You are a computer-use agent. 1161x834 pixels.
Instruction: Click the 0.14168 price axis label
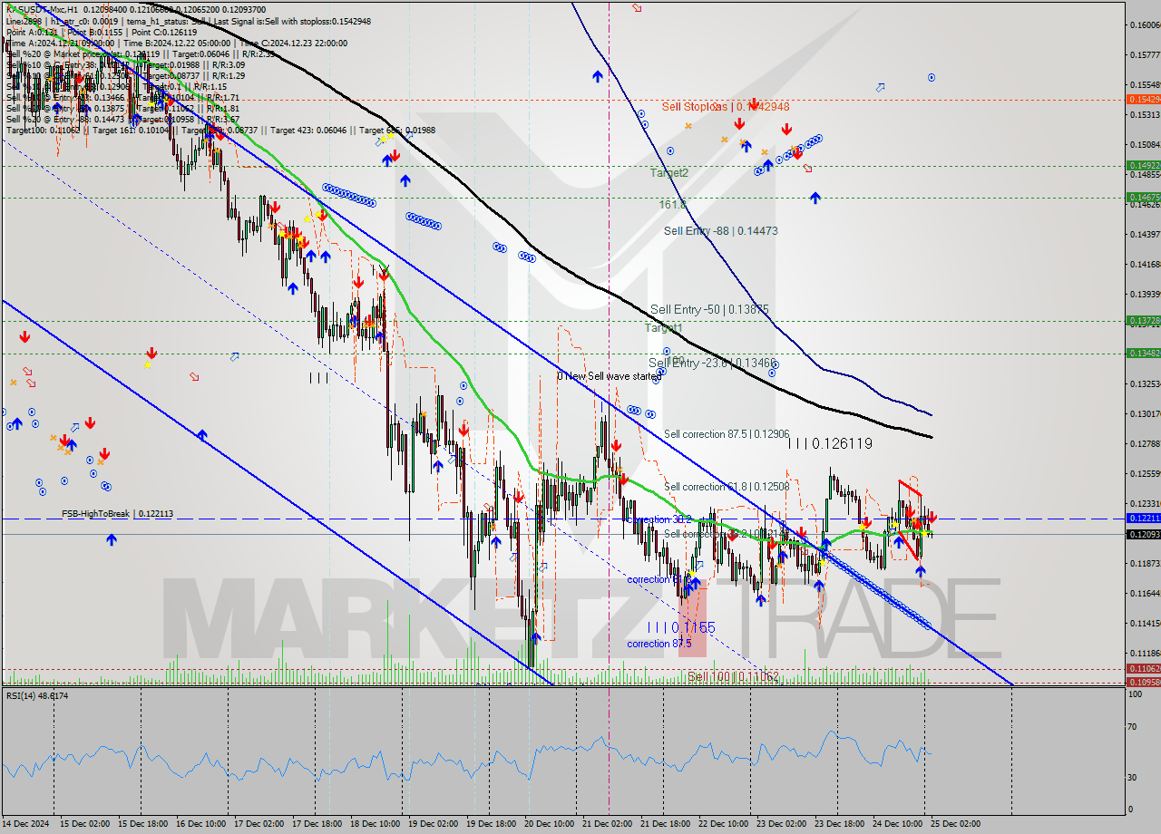(x=1145, y=264)
